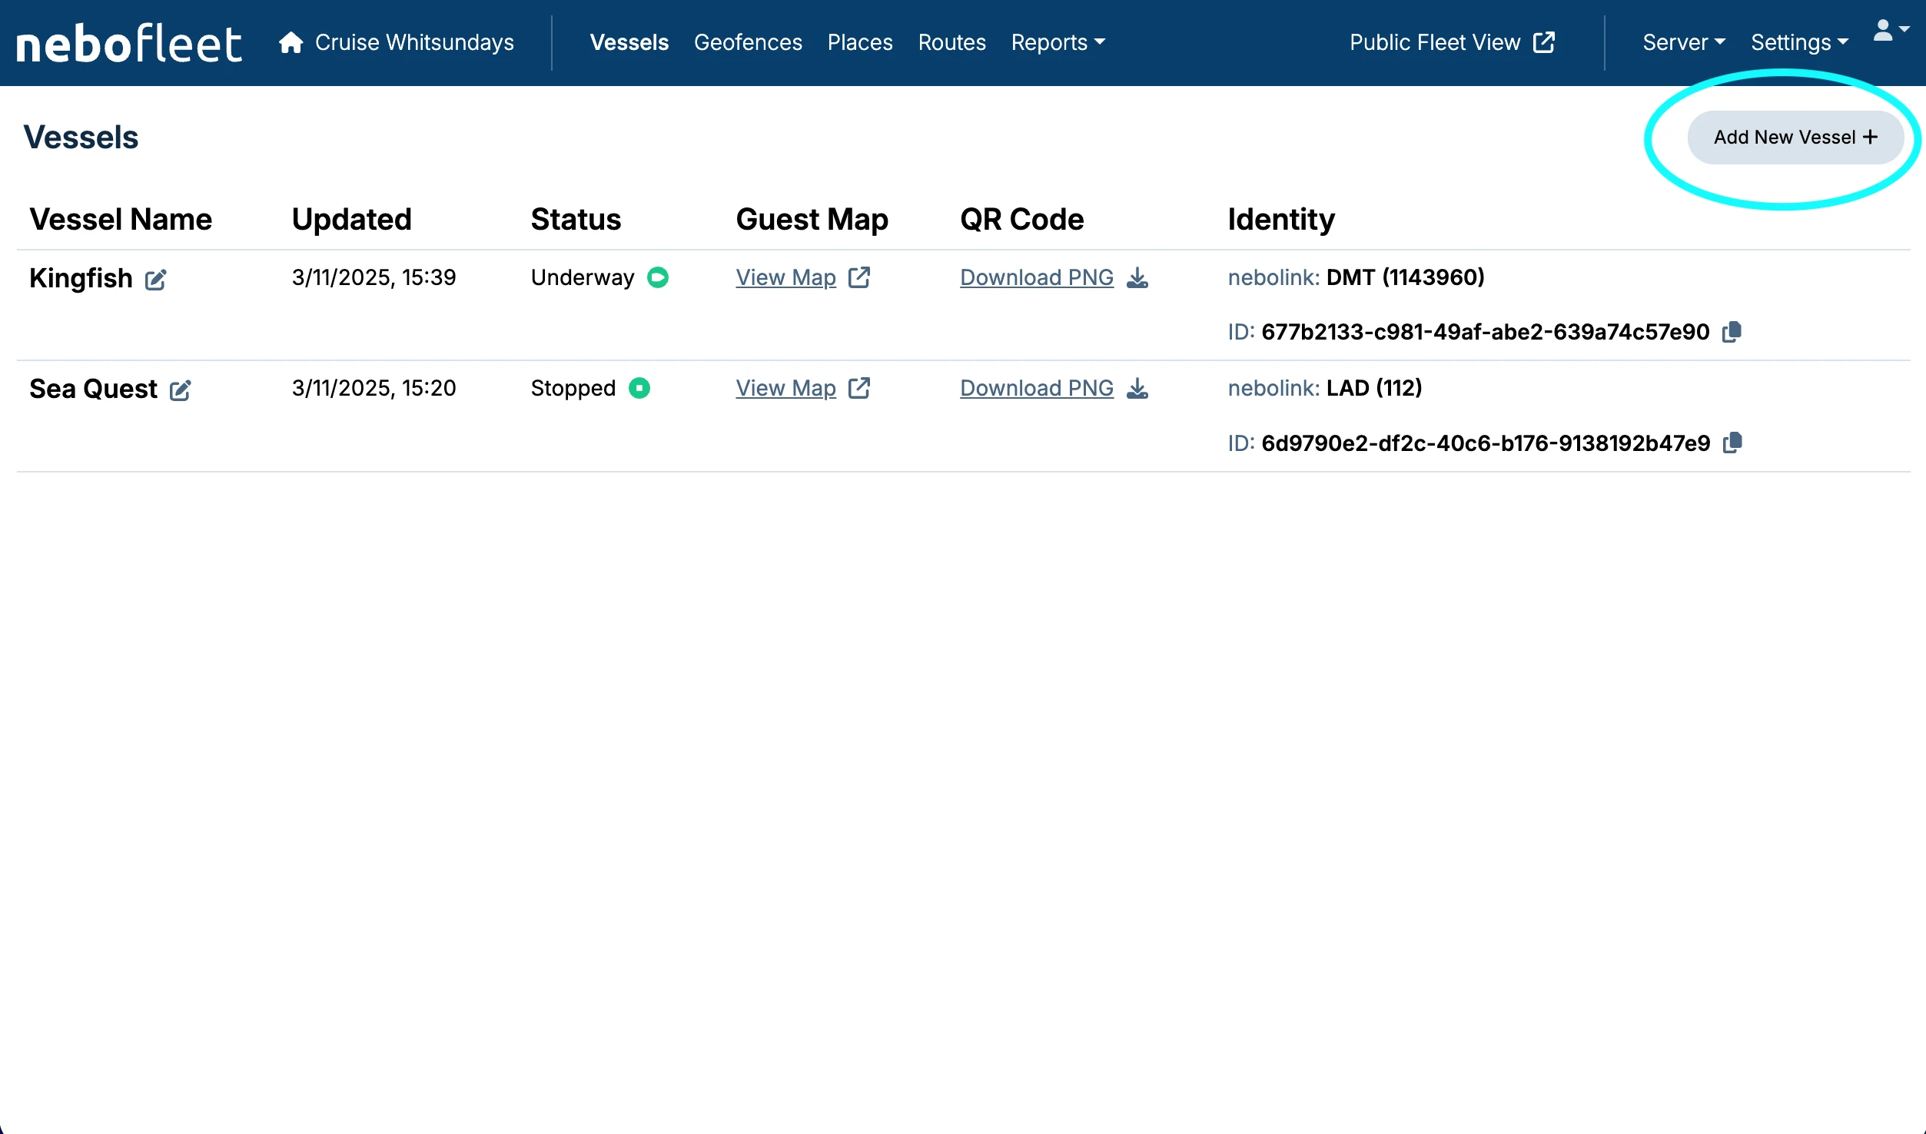Go to the Geofences page
1926x1134 pixels.
pyautogui.click(x=748, y=42)
